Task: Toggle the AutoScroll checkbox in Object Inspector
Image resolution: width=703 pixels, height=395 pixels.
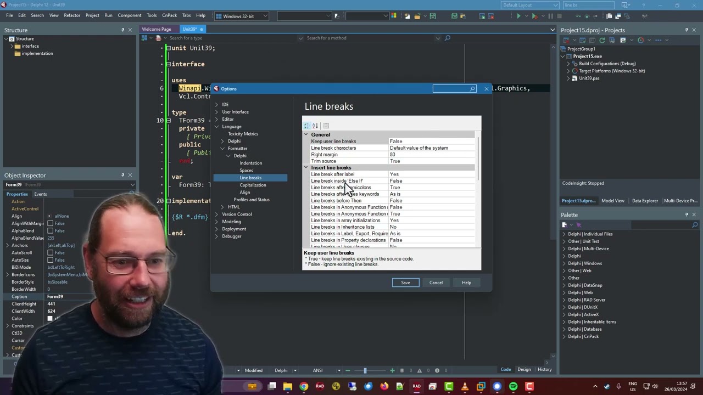Action: click(x=51, y=252)
